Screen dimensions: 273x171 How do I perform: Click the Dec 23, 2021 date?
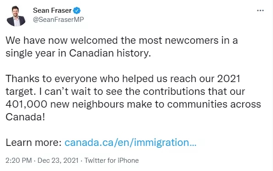pyautogui.click(x=58, y=161)
